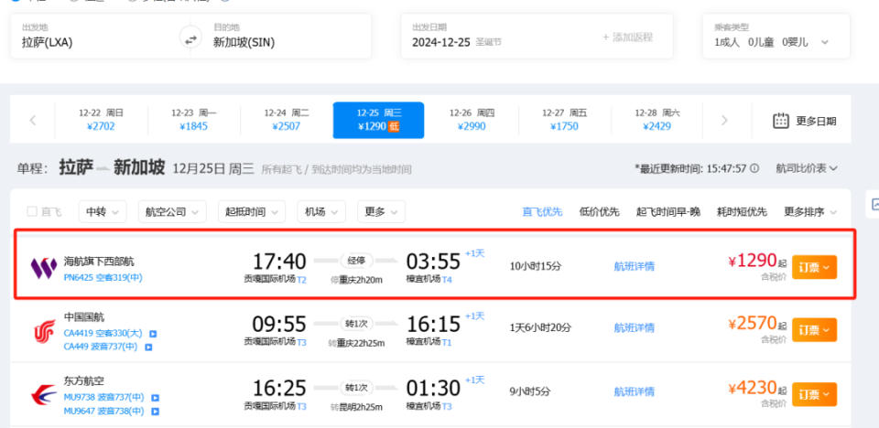Open 航班详情 for the MU9738 flight
This screenshot has width=879, height=428.
pyautogui.click(x=634, y=391)
